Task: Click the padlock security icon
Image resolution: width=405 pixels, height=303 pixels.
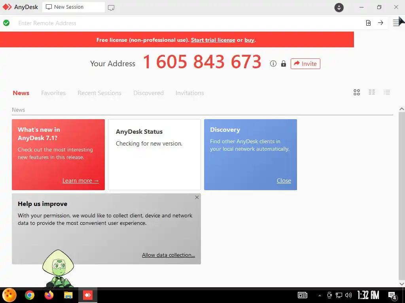Action: coord(283,64)
